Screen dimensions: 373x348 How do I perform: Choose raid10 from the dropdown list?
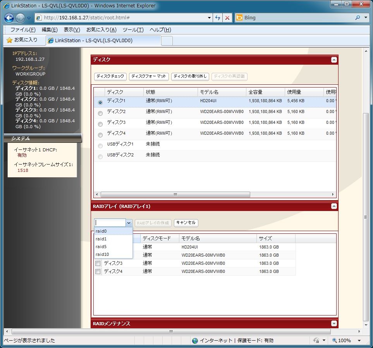click(x=102, y=254)
